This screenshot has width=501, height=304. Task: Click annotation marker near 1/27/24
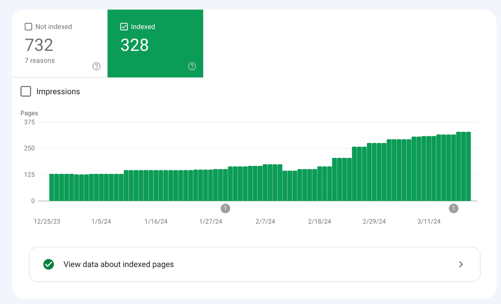pos(225,208)
